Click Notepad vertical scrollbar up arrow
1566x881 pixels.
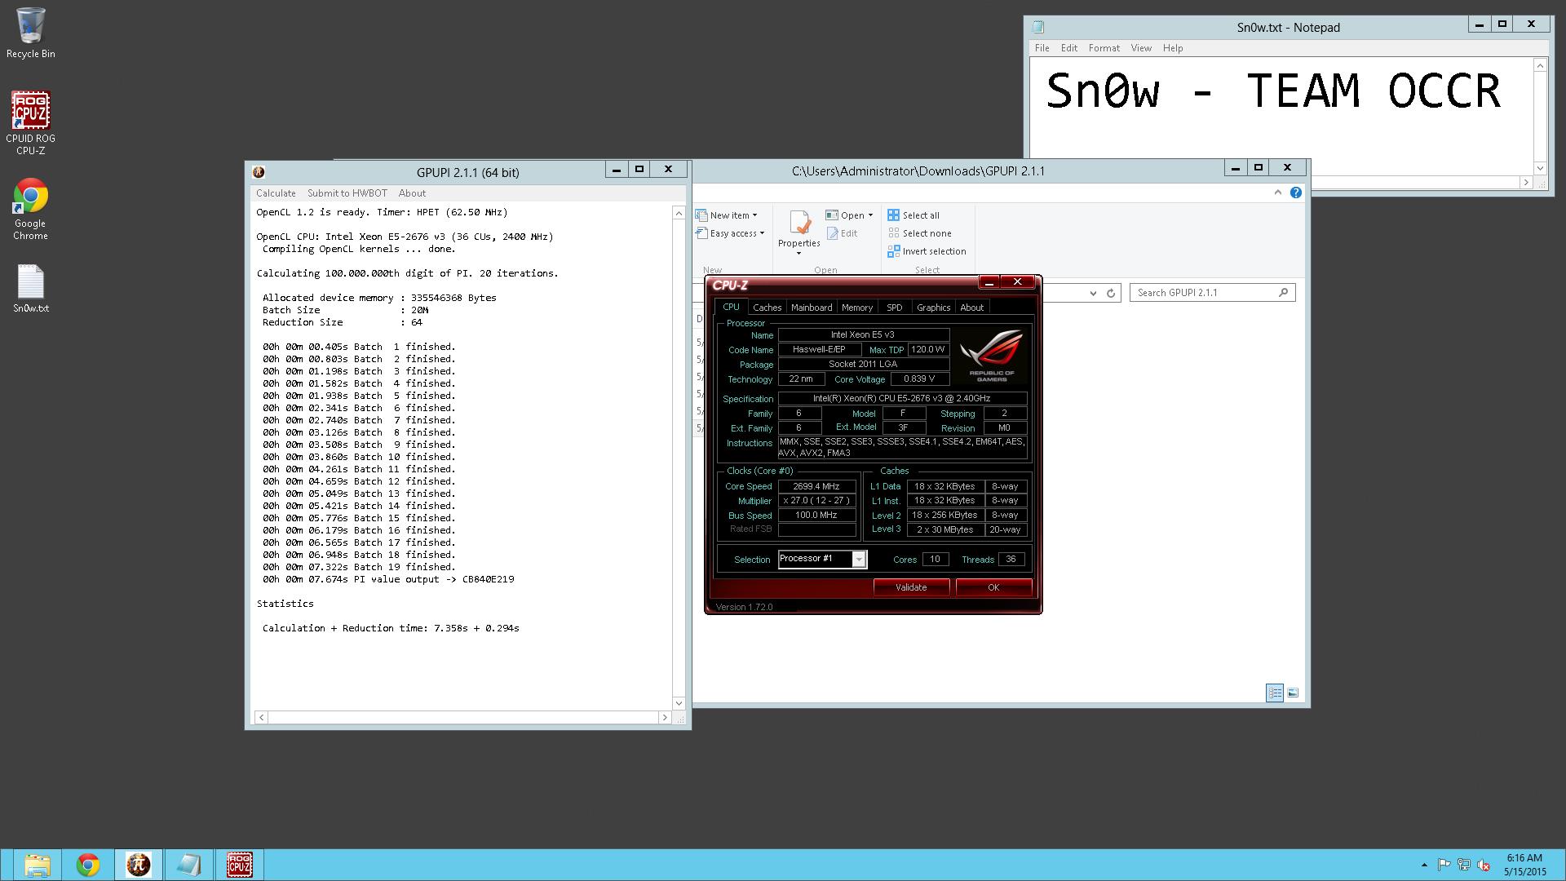click(1540, 65)
